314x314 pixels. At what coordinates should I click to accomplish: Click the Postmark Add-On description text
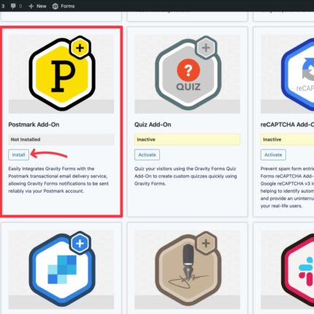(58, 180)
